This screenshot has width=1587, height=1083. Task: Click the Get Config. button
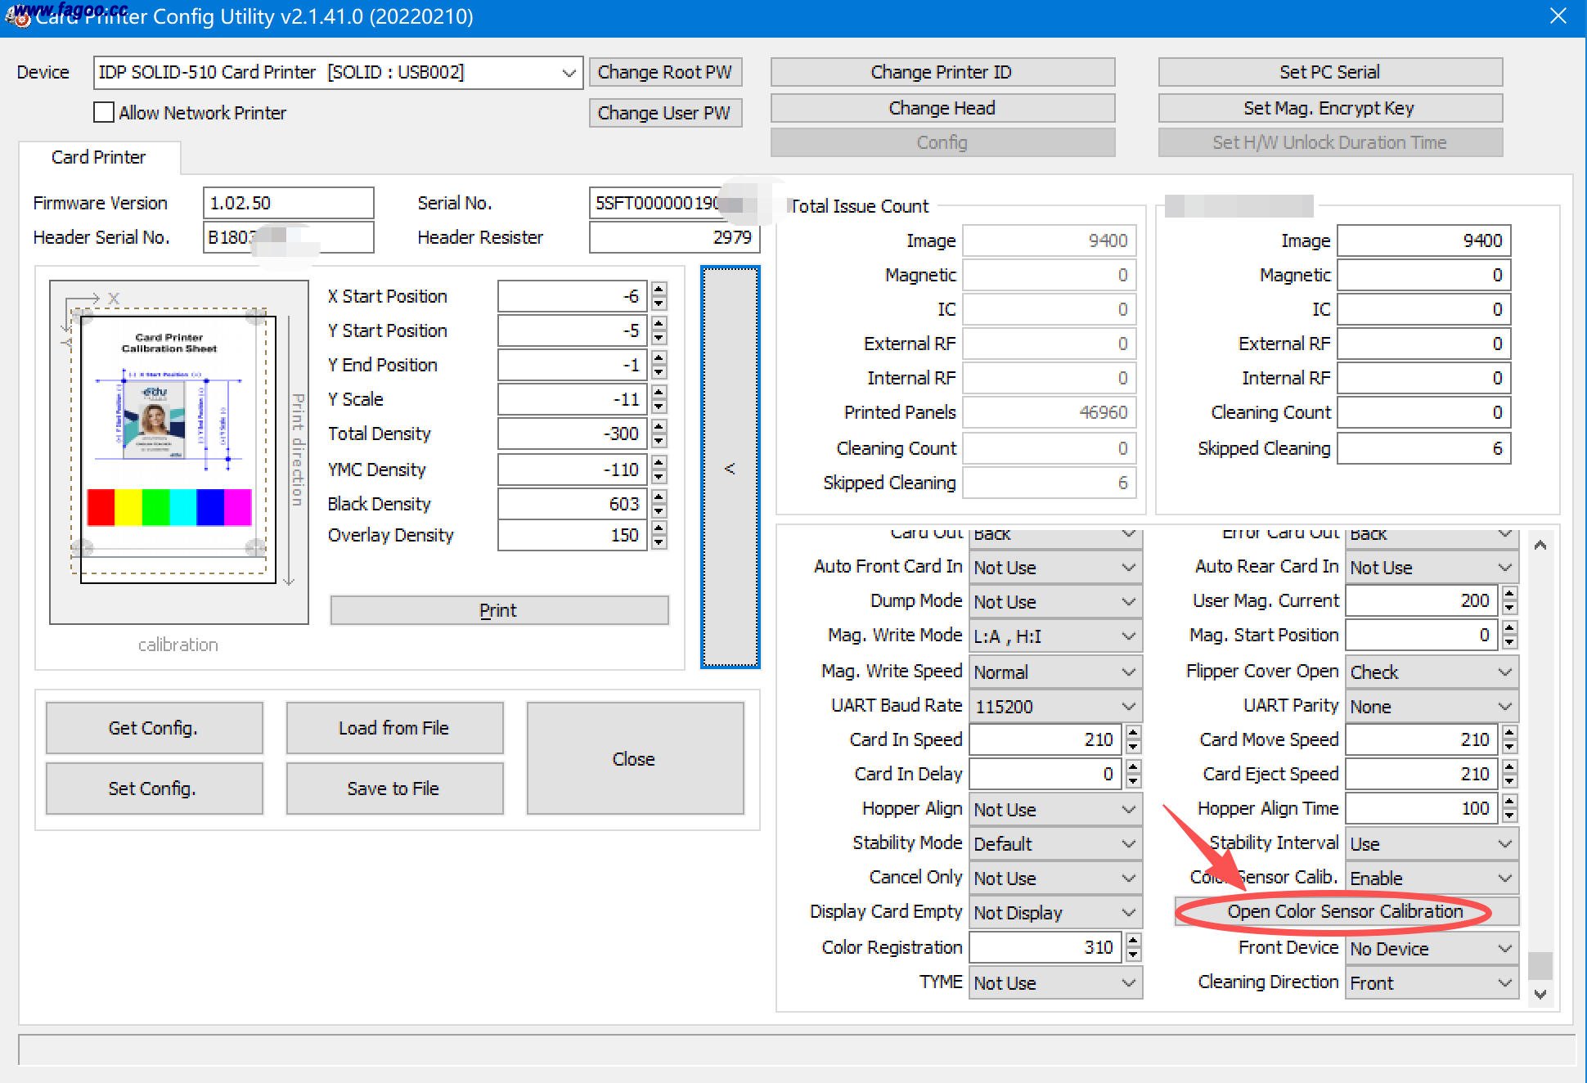coord(154,728)
